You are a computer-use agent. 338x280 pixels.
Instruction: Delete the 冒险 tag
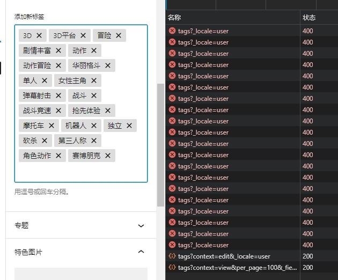(x=118, y=36)
